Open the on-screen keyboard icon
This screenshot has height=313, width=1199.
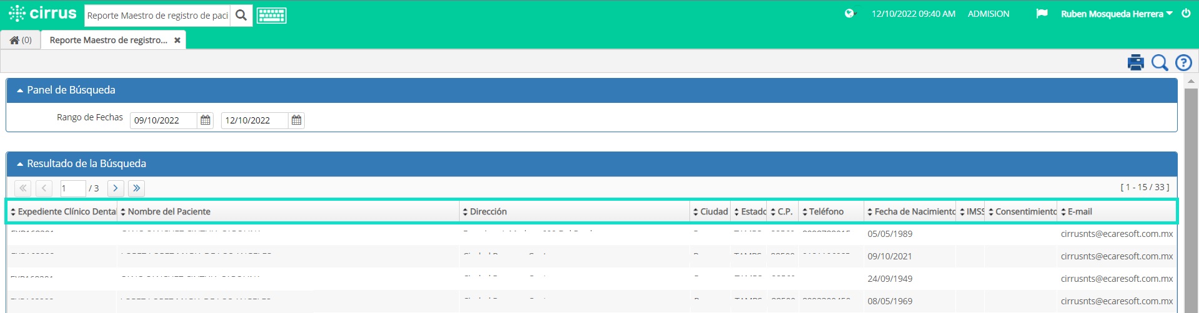click(x=272, y=16)
